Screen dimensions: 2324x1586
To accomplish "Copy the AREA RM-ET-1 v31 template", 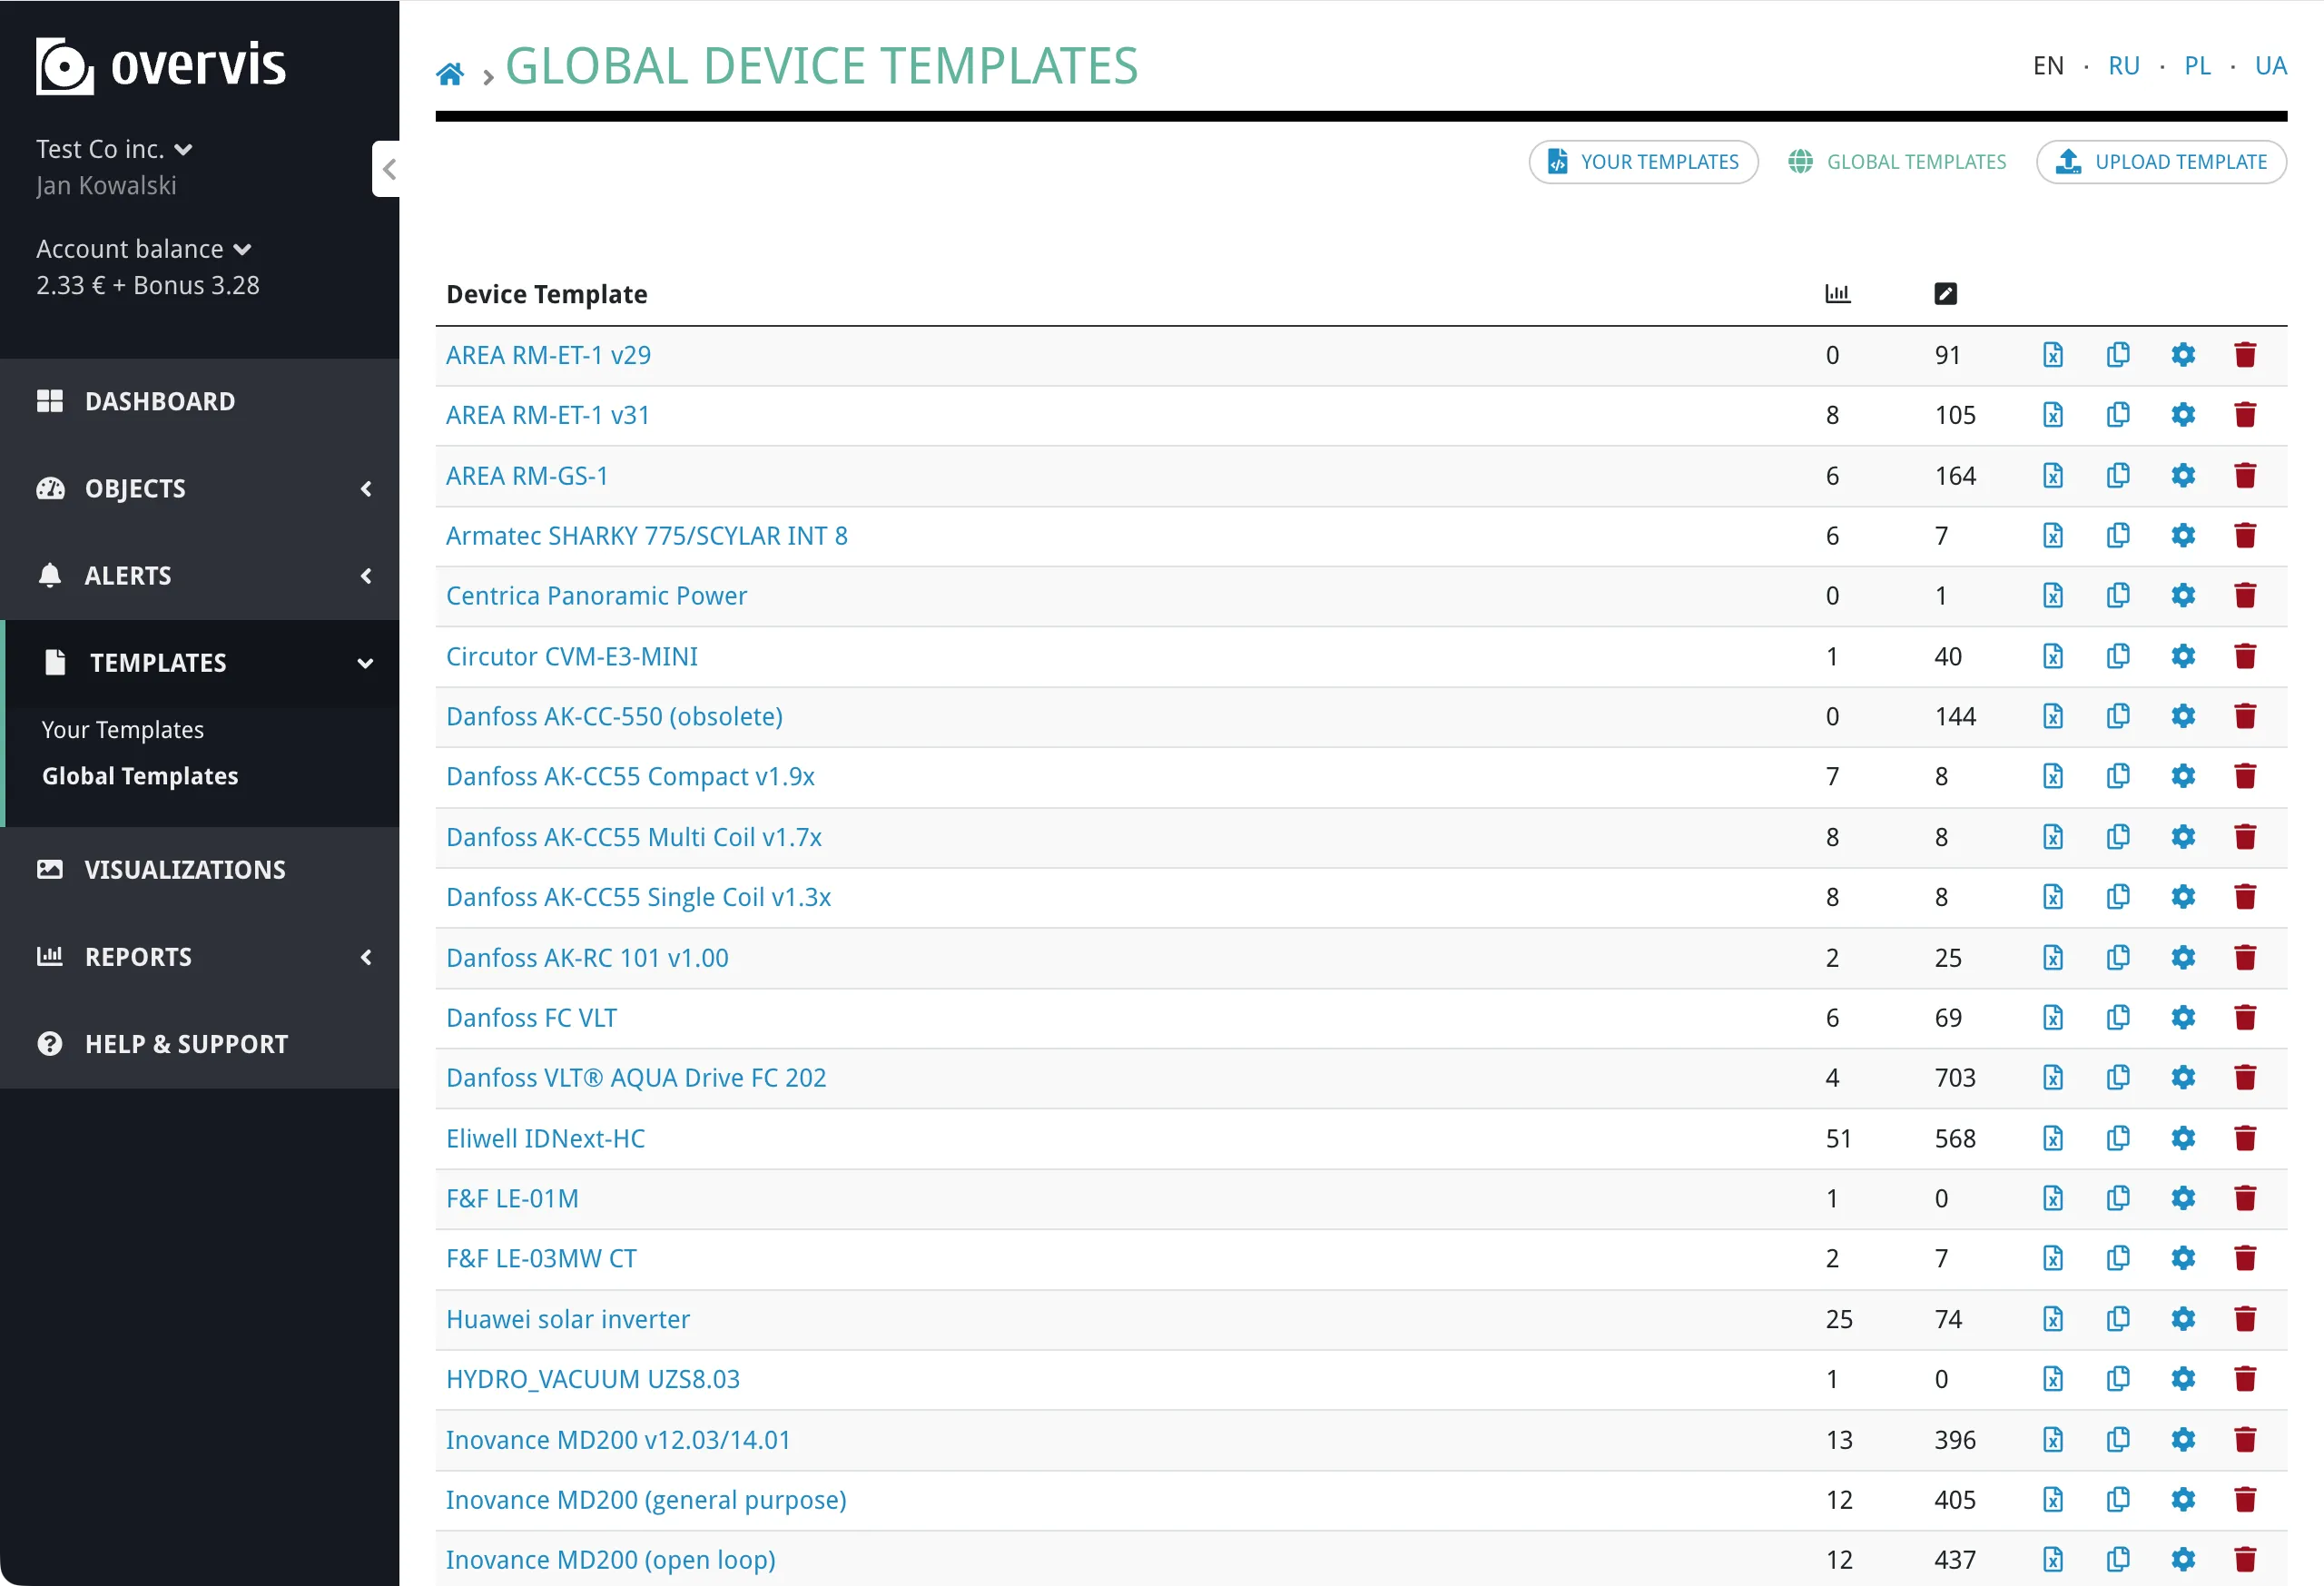I will pyautogui.click(x=2117, y=415).
